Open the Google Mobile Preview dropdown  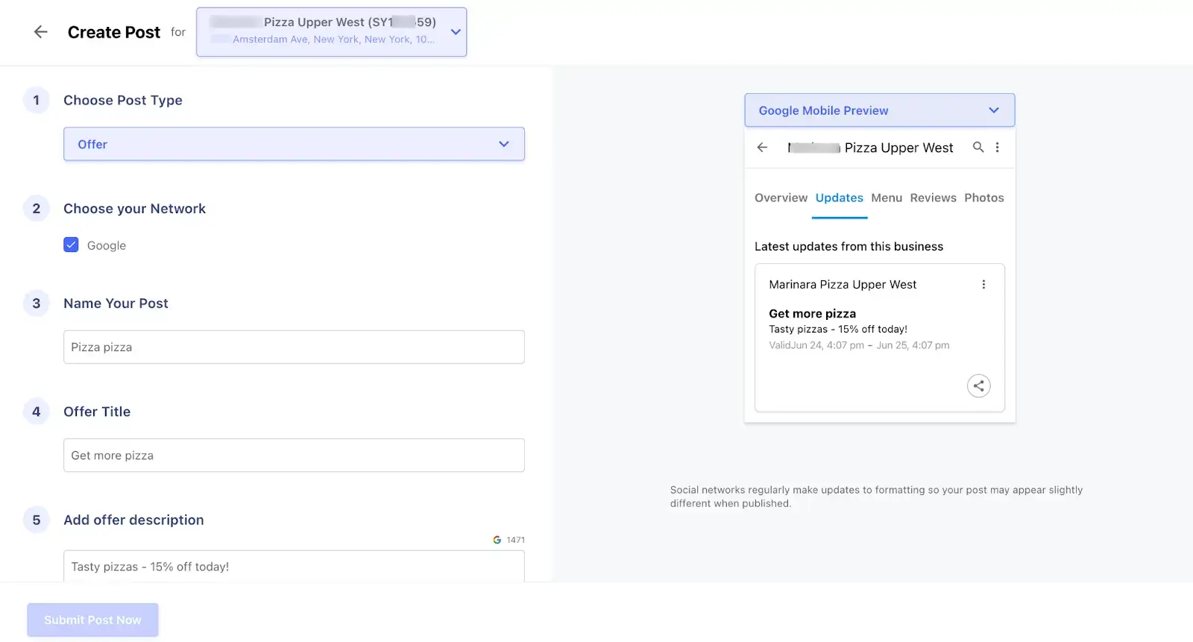(879, 110)
